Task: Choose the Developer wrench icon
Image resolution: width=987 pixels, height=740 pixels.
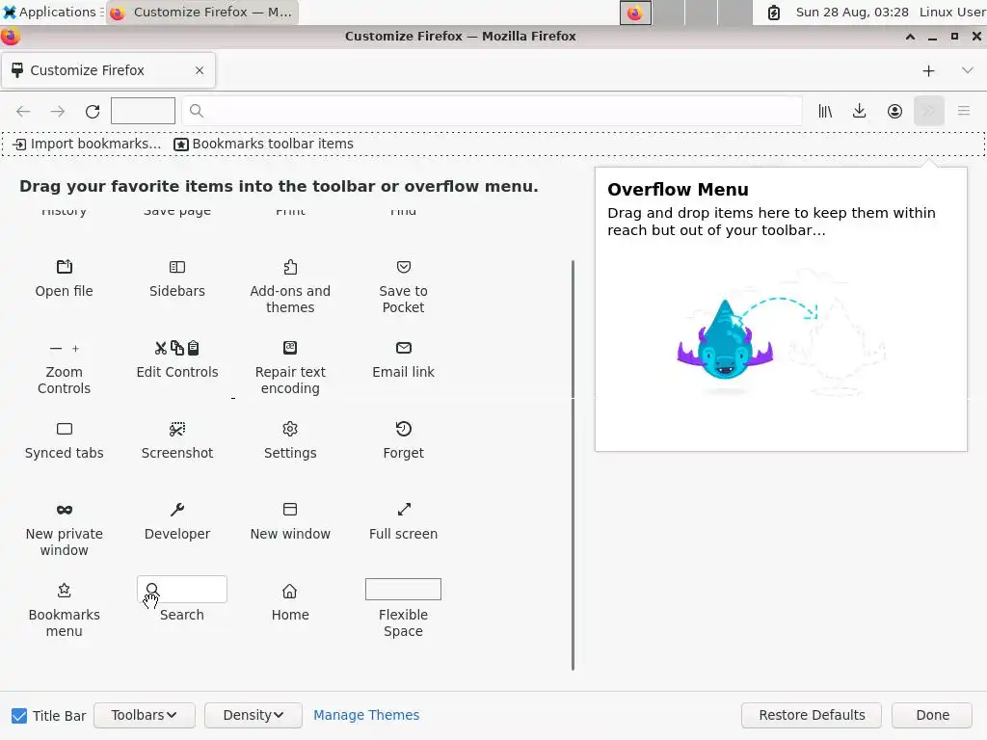Action: tap(177, 509)
